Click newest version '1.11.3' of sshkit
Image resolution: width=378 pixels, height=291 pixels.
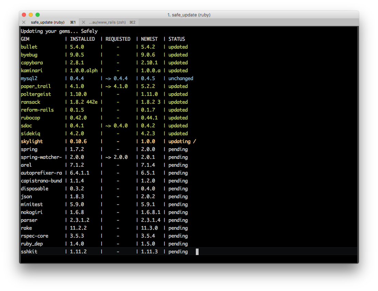pyautogui.click(x=149, y=252)
